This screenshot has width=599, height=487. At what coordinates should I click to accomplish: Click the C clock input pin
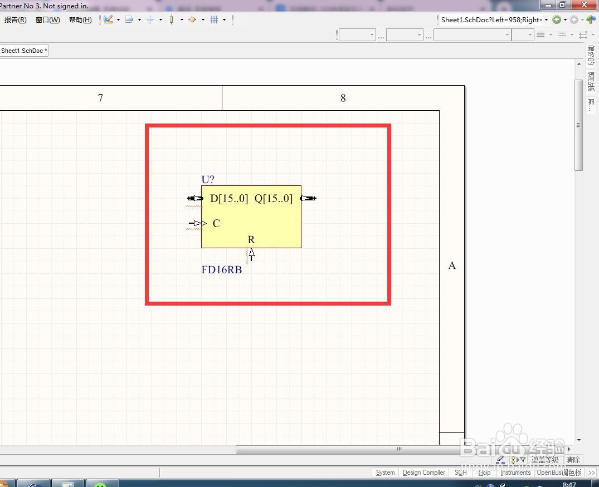tap(197, 223)
